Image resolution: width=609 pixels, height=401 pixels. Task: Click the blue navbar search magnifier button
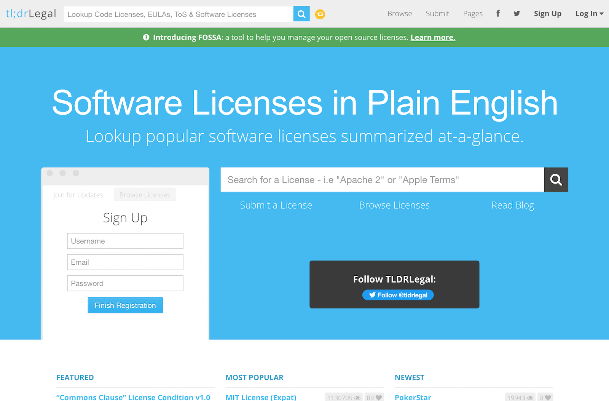[x=301, y=14]
